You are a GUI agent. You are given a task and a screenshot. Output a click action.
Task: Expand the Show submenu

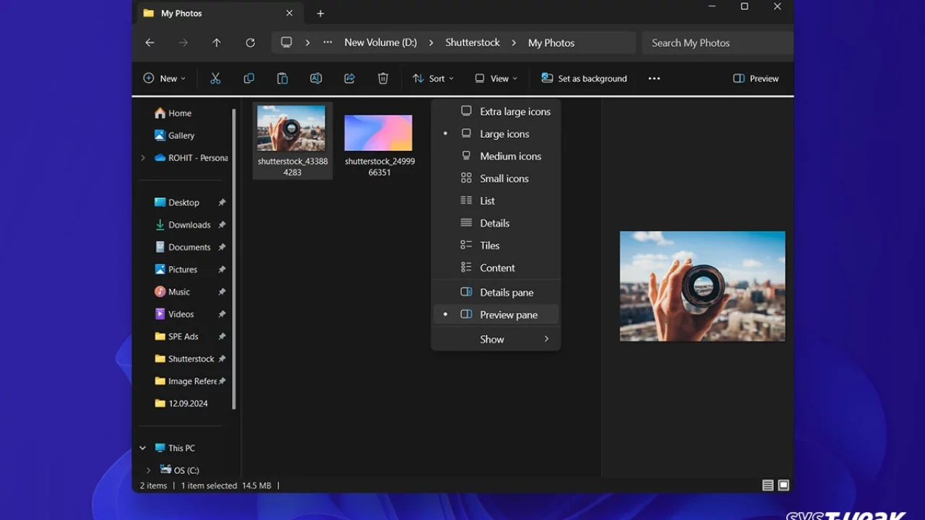click(496, 339)
